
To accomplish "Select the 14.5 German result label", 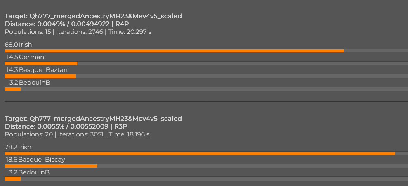I will point(25,57).
